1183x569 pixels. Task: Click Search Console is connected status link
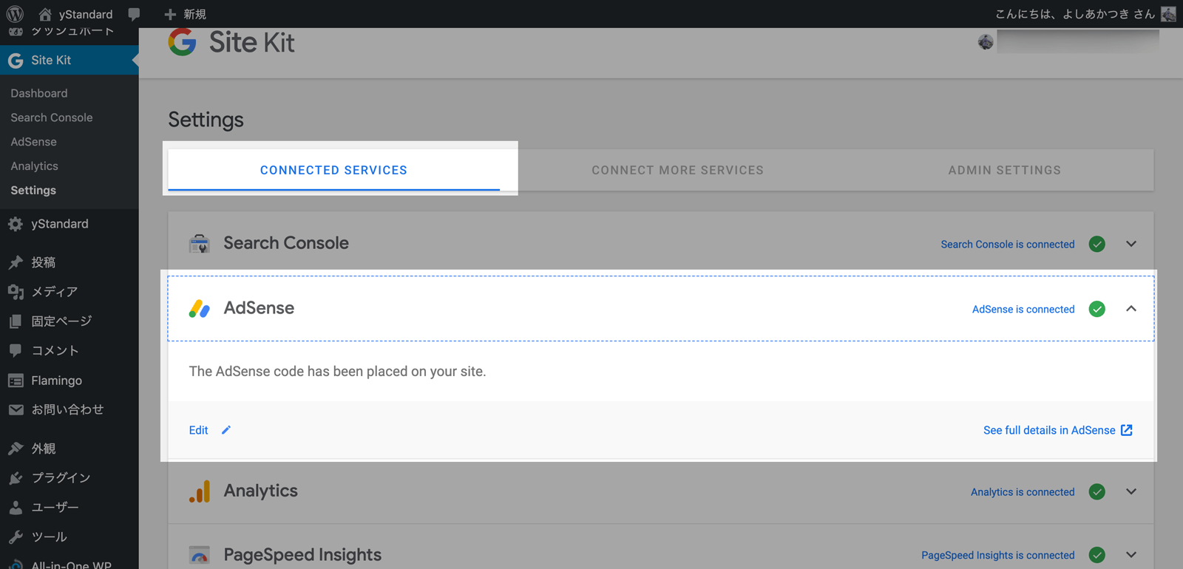pyautogui.click(x=1008, y=244)
